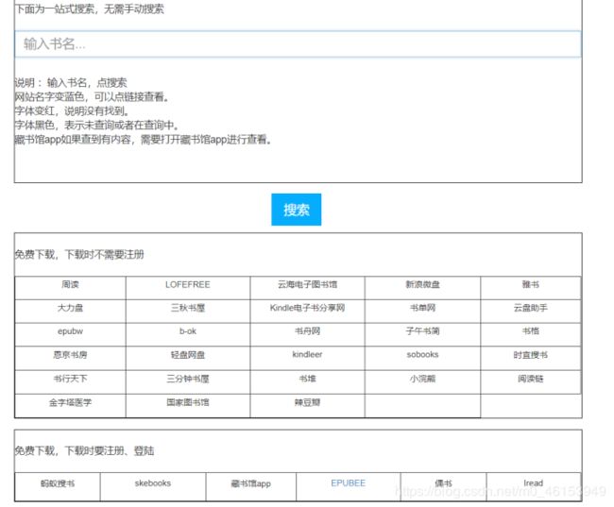Open the 恩京书房 site link

[x=70, y=355]
